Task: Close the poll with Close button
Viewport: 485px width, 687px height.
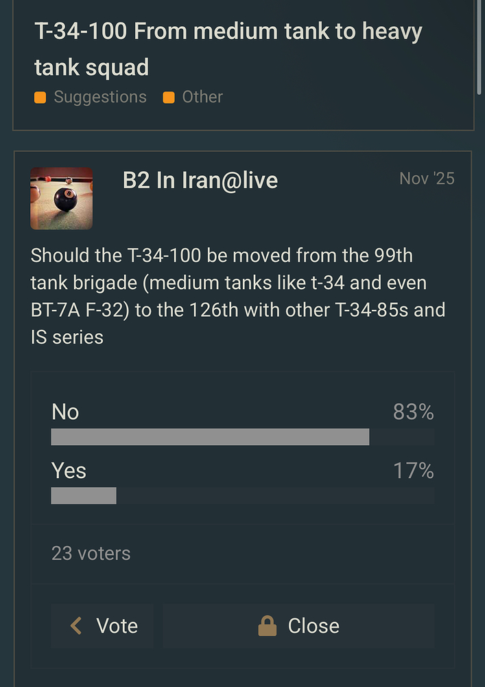Action: 299,626
